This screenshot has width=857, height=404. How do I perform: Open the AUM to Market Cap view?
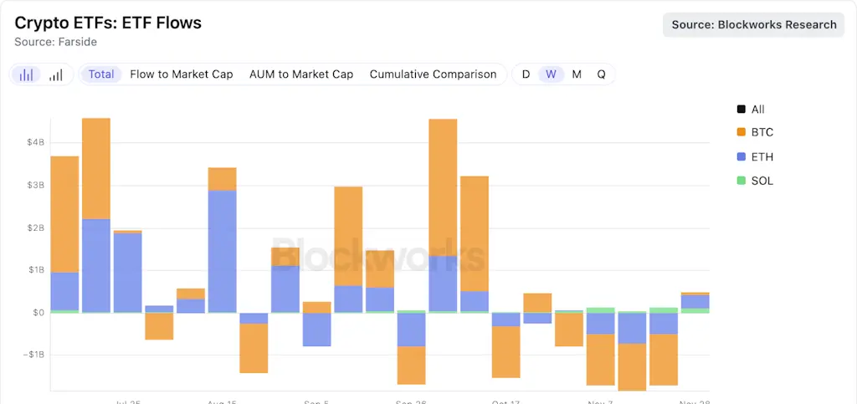click(x=301, y=74)
